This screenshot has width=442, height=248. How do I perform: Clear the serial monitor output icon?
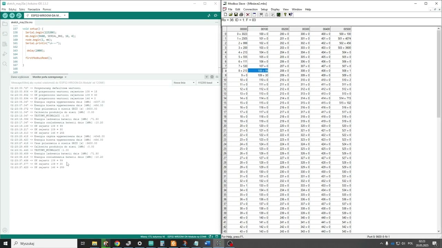point(217,77)
